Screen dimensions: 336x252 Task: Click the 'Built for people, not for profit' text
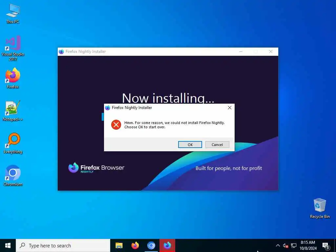(229, 168)
